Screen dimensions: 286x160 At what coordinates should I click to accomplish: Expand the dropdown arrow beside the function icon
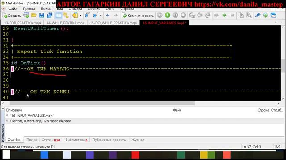coord(101,16)
